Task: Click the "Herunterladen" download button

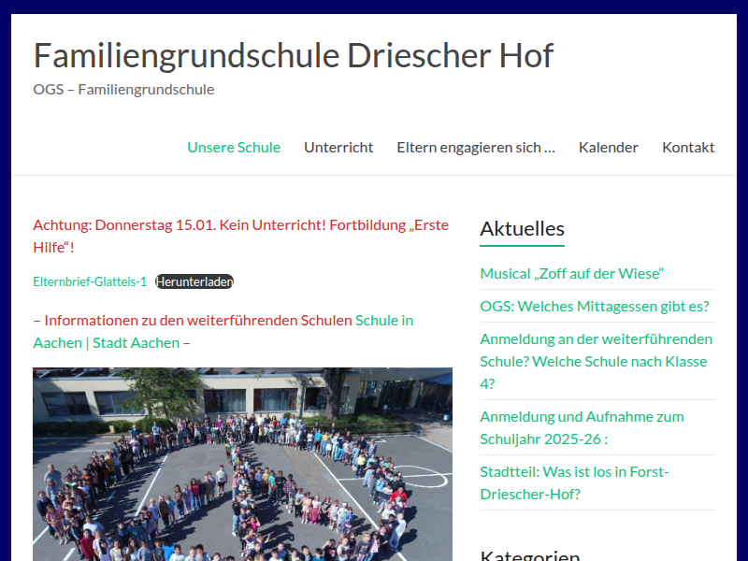Action: pyautogui.click(x=194, y=280)
